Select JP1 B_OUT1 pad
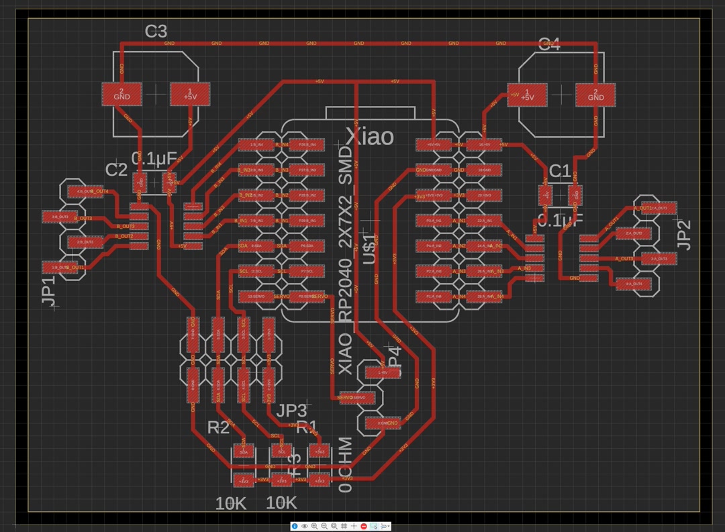 60,267
